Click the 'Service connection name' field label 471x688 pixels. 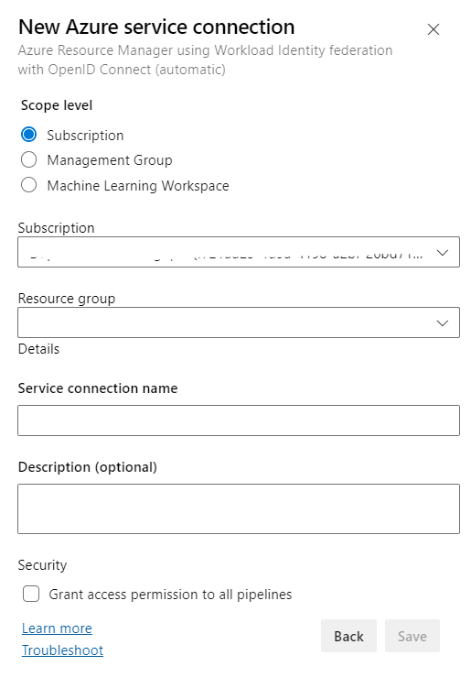(98, 388)
